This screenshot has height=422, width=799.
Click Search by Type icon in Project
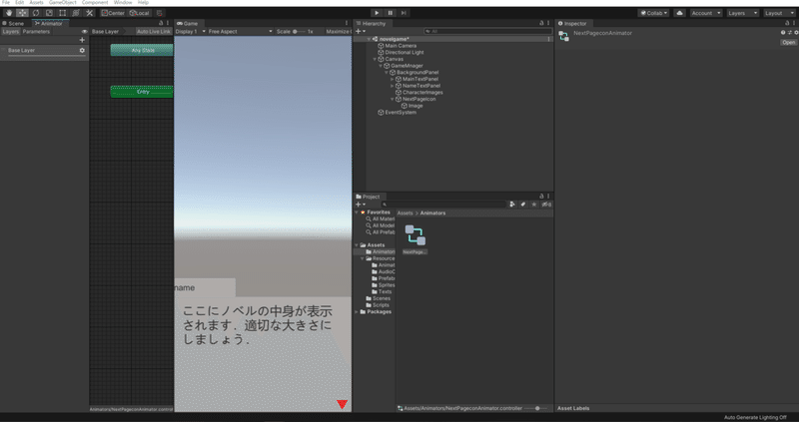tap(512, 205)
